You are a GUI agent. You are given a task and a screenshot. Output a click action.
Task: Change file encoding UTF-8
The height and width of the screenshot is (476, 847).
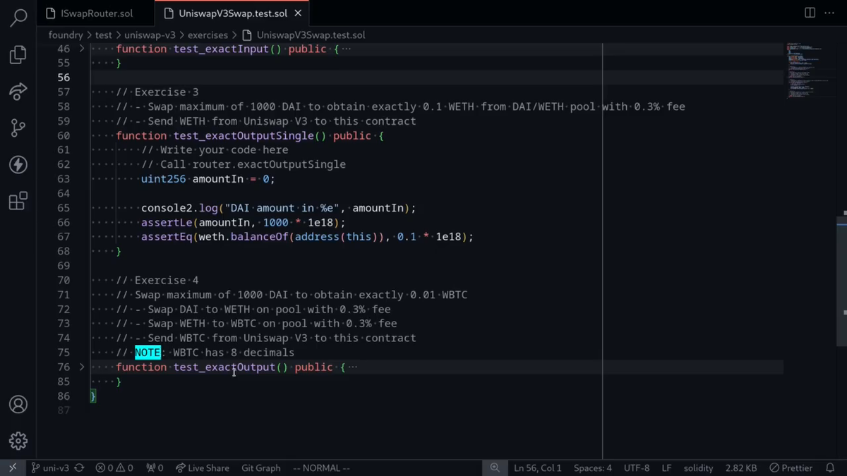point(637,468)
